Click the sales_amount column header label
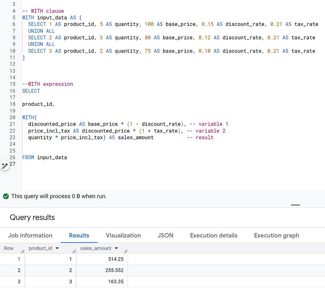This screenshot has height=288, width=325. coord(96,248)
